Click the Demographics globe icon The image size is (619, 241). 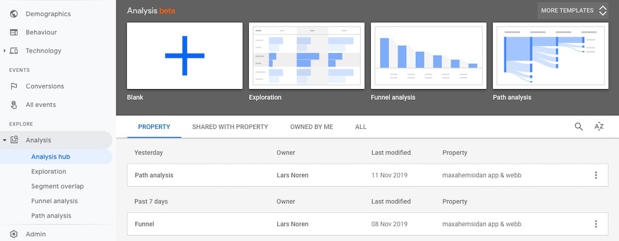(14, 14)
